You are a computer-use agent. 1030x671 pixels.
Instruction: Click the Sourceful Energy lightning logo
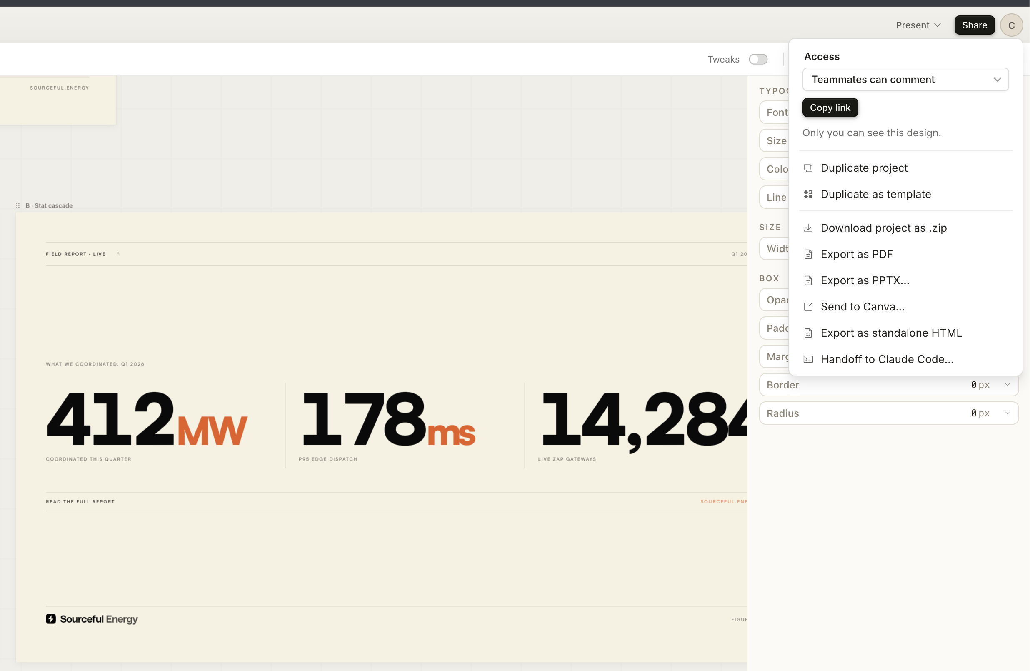51,619
